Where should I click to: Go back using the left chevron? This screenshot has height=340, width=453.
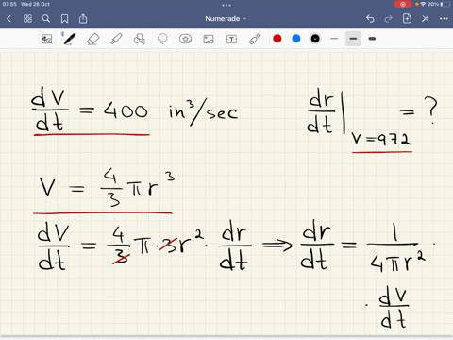pos(8,19)
